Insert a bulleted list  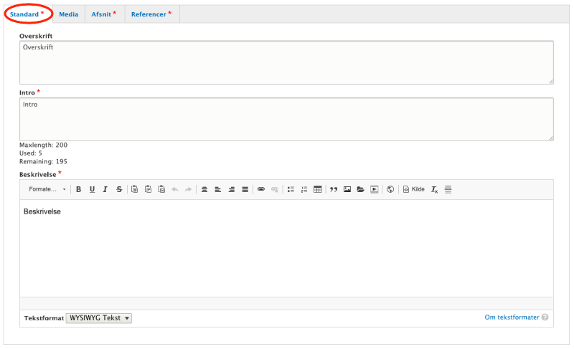[291, 189]
